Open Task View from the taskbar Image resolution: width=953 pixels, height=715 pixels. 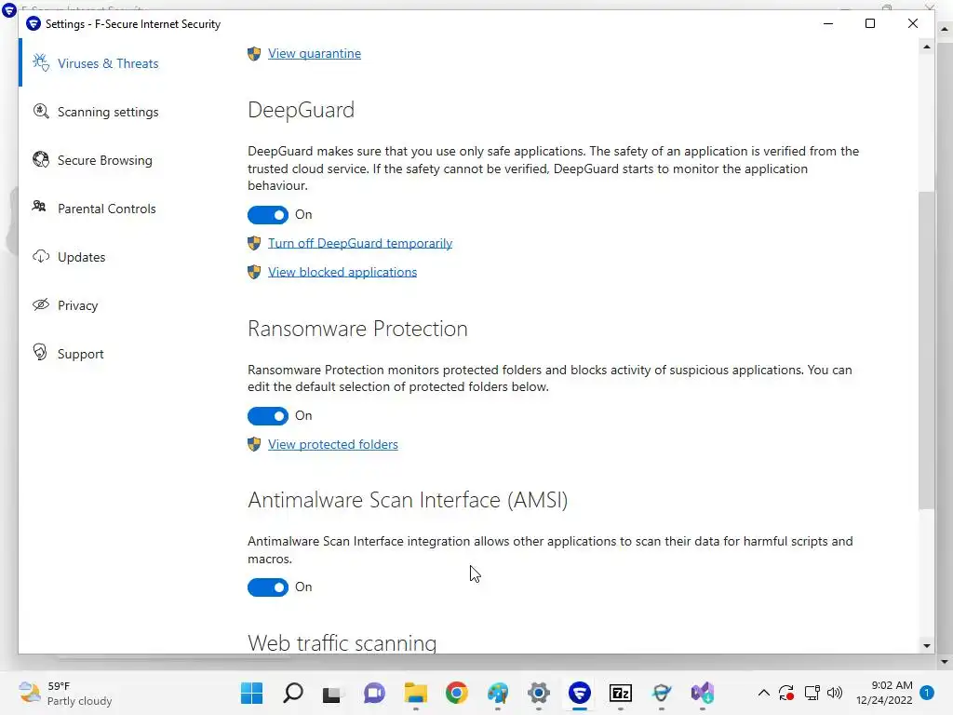coord(332,693)
